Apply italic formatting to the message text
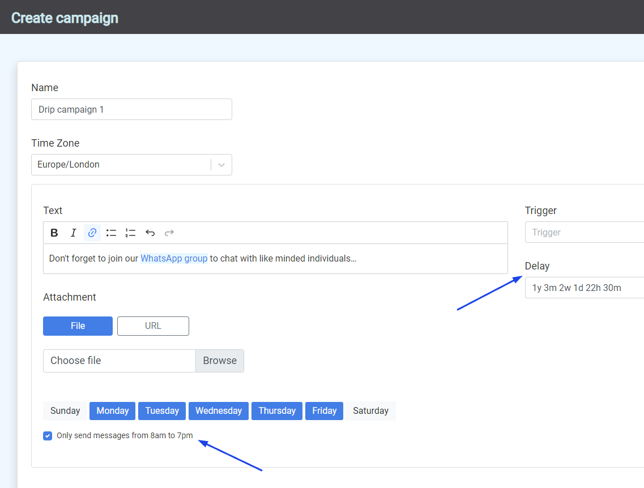The width and height of the screenshot is (644, 488). point(73,232)
